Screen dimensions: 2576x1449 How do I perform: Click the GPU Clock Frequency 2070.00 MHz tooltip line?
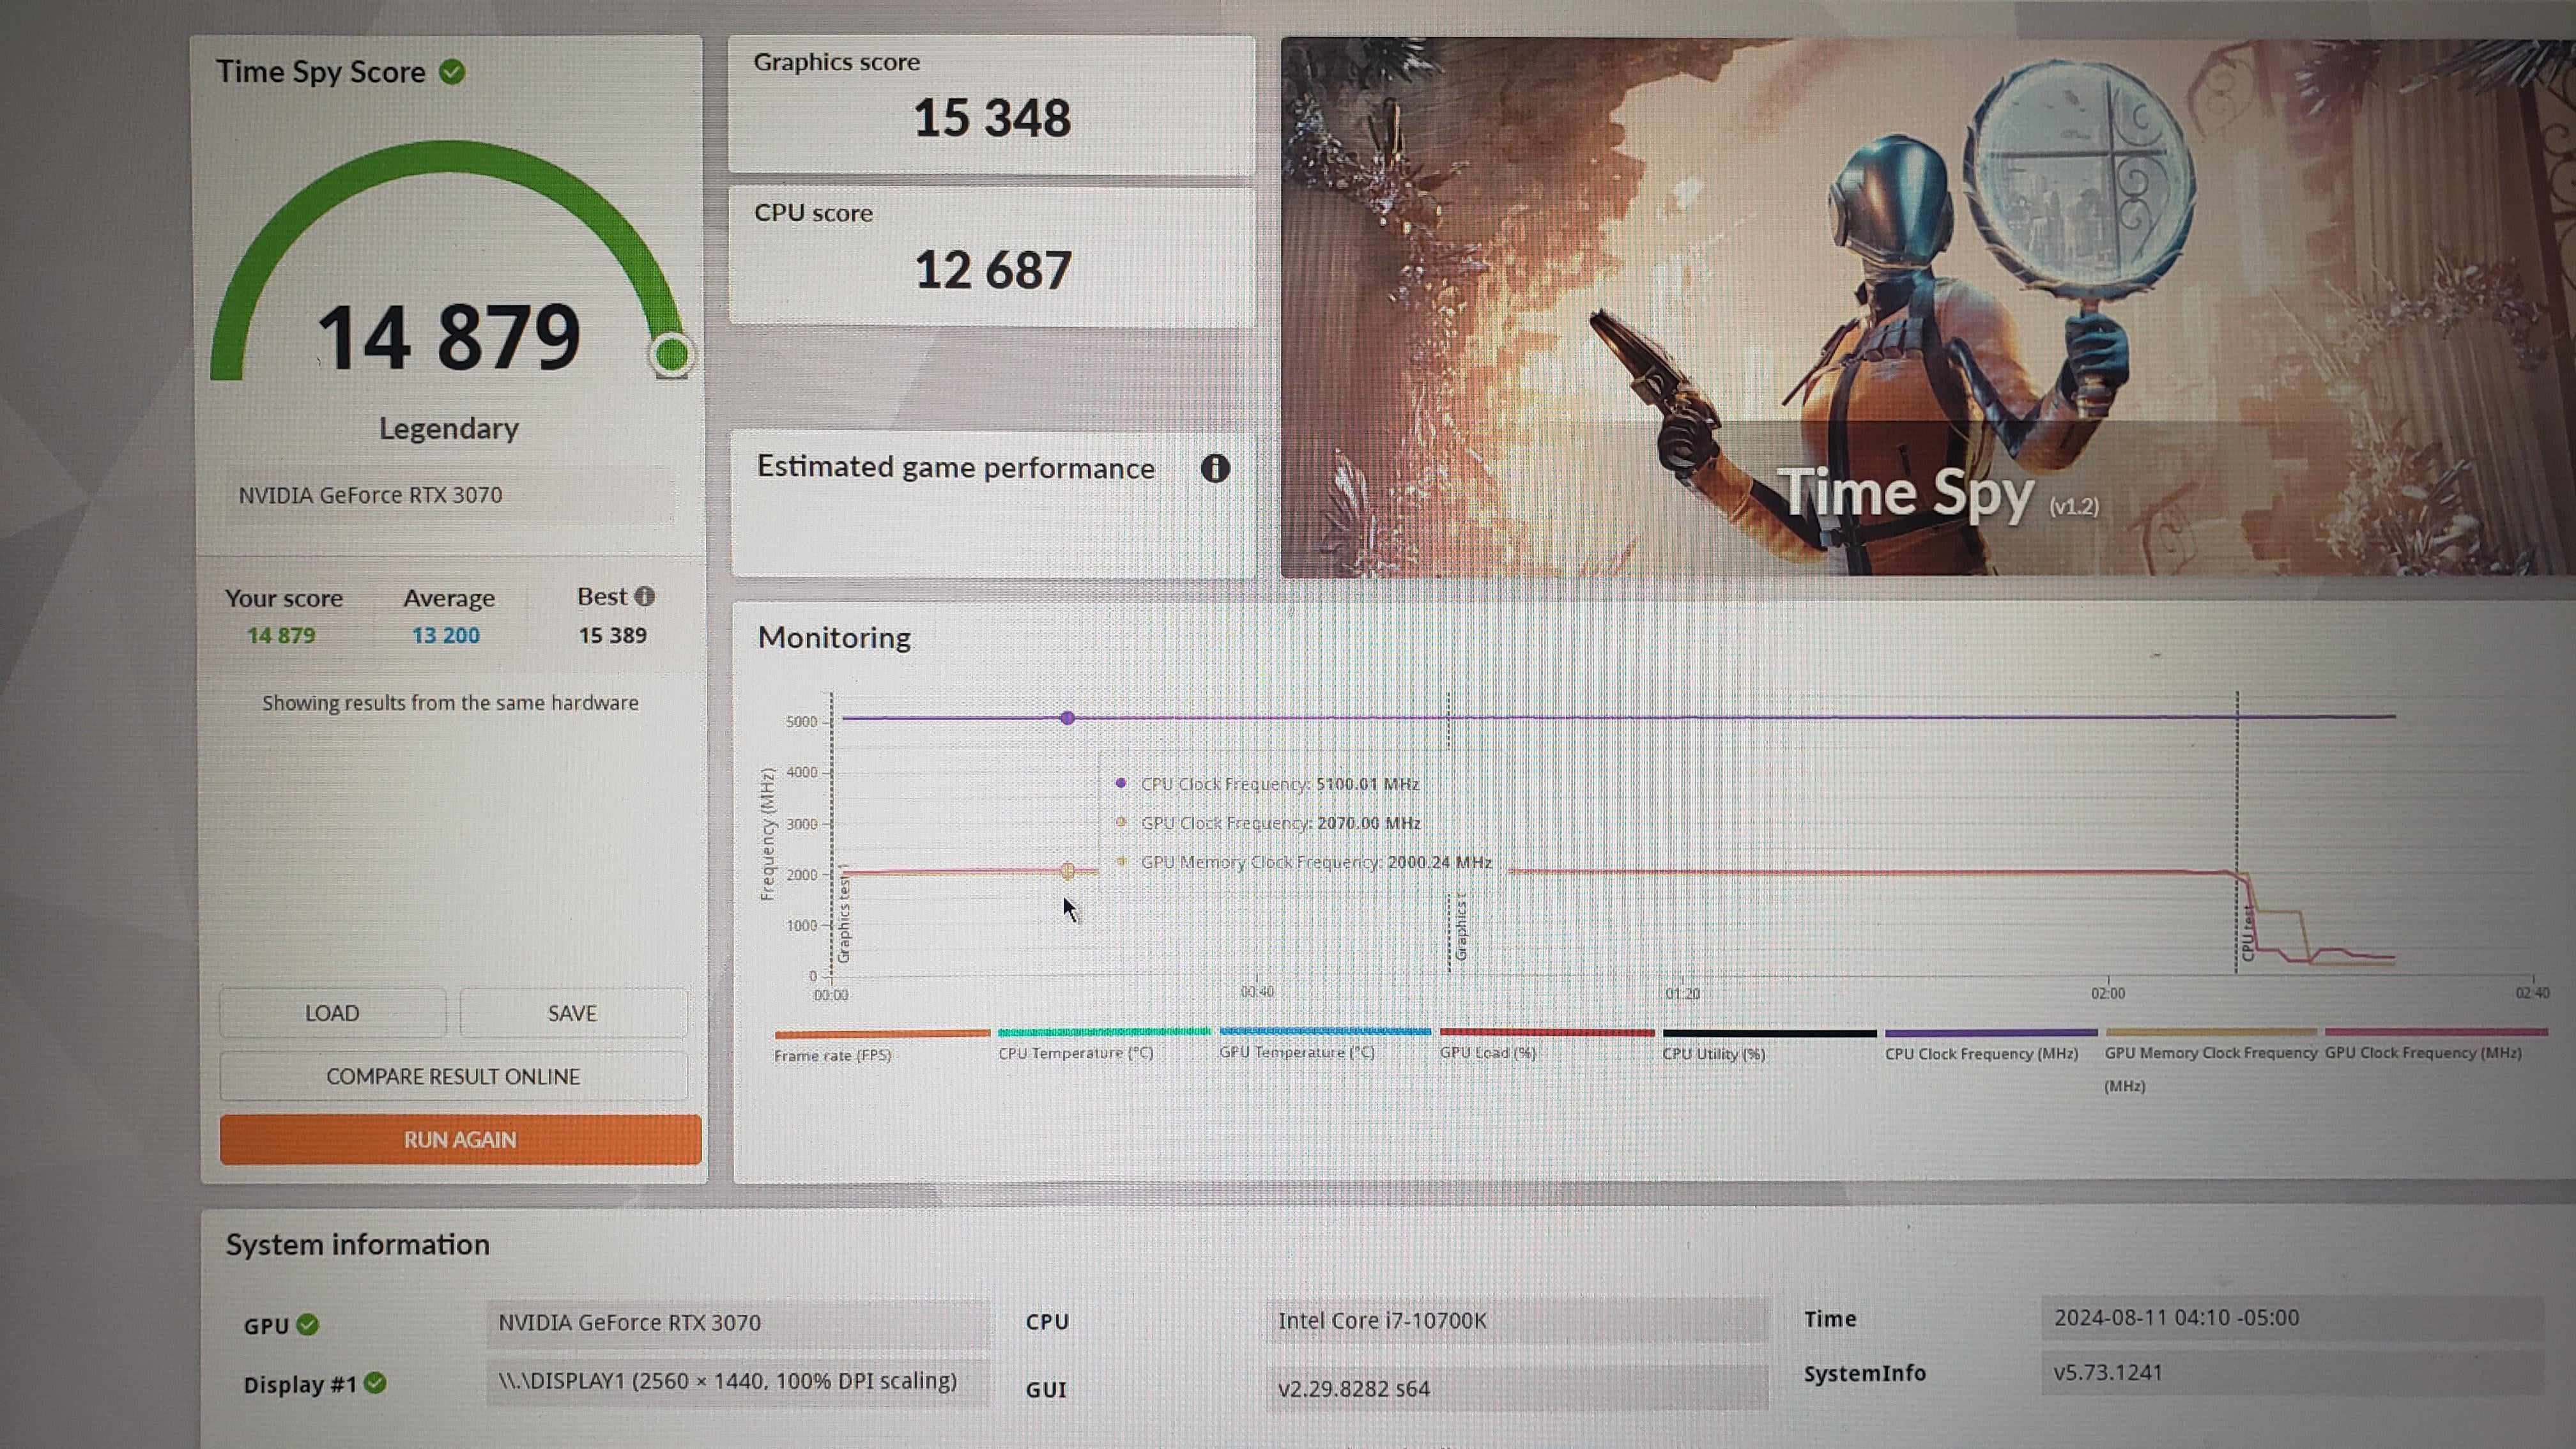click(x=1268, y=823)
